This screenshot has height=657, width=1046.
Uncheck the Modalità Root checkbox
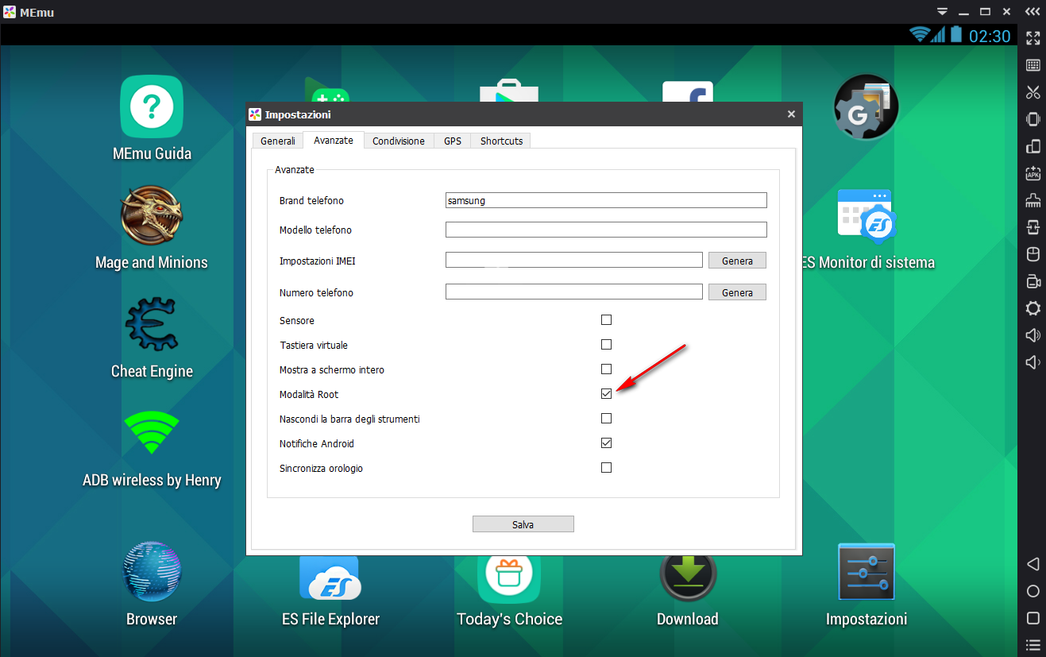607,394
